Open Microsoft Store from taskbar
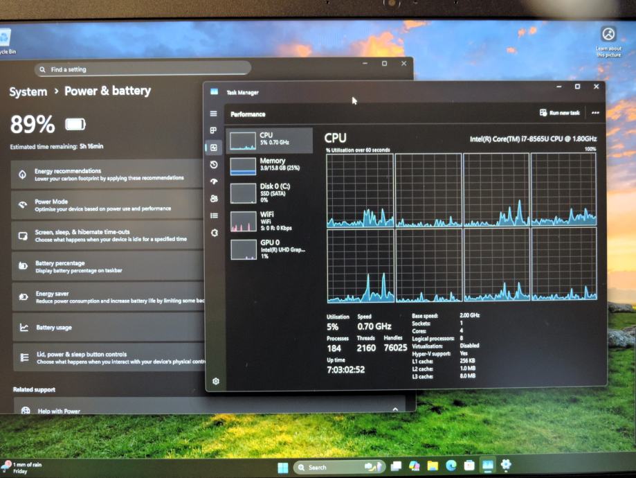The height and width of the screenshot is (478, 636). 469,465
